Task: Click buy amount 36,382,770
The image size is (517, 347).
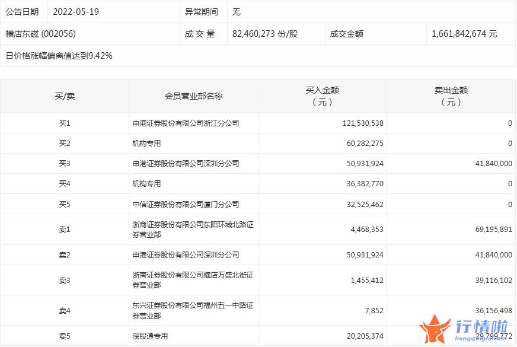Action: [365, 183]
